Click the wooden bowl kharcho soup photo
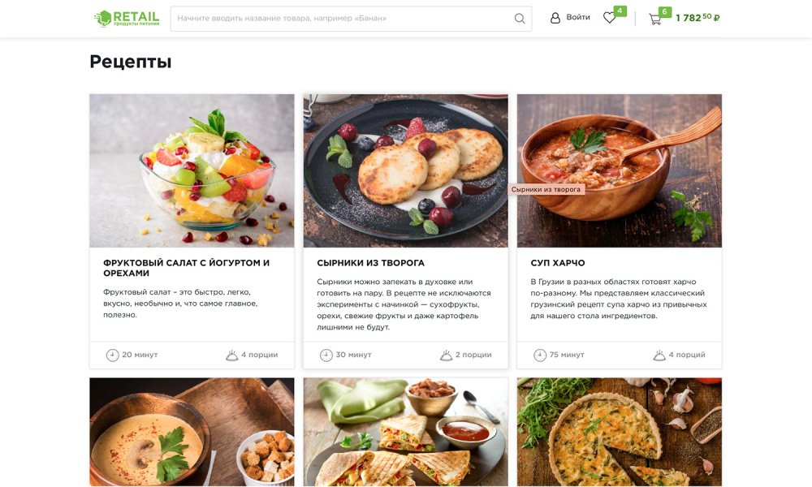 pyautogui.click(x=620, y=170)
